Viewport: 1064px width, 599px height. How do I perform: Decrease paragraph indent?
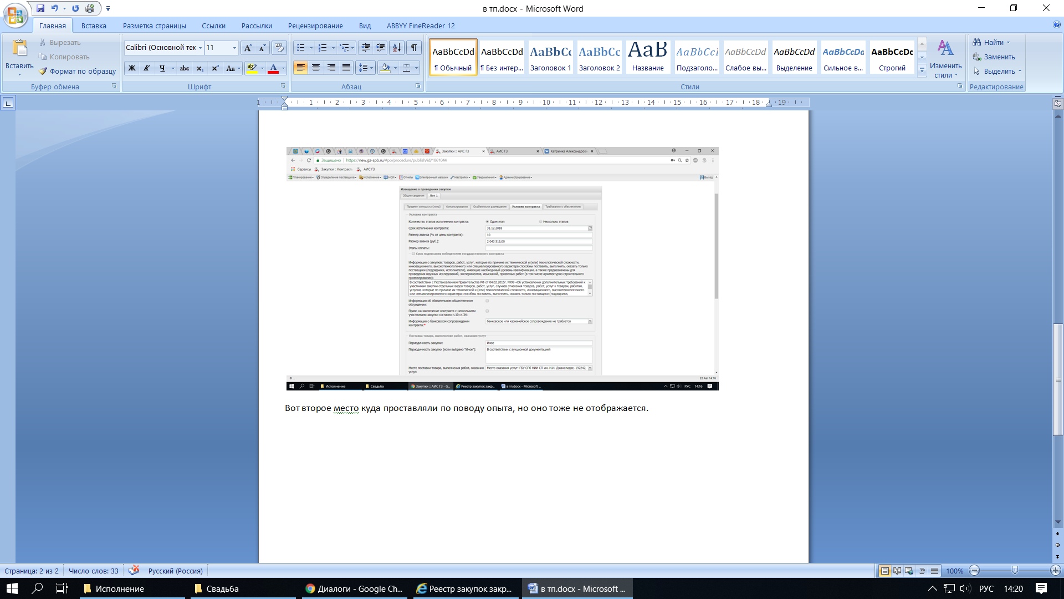click(365, 48)
